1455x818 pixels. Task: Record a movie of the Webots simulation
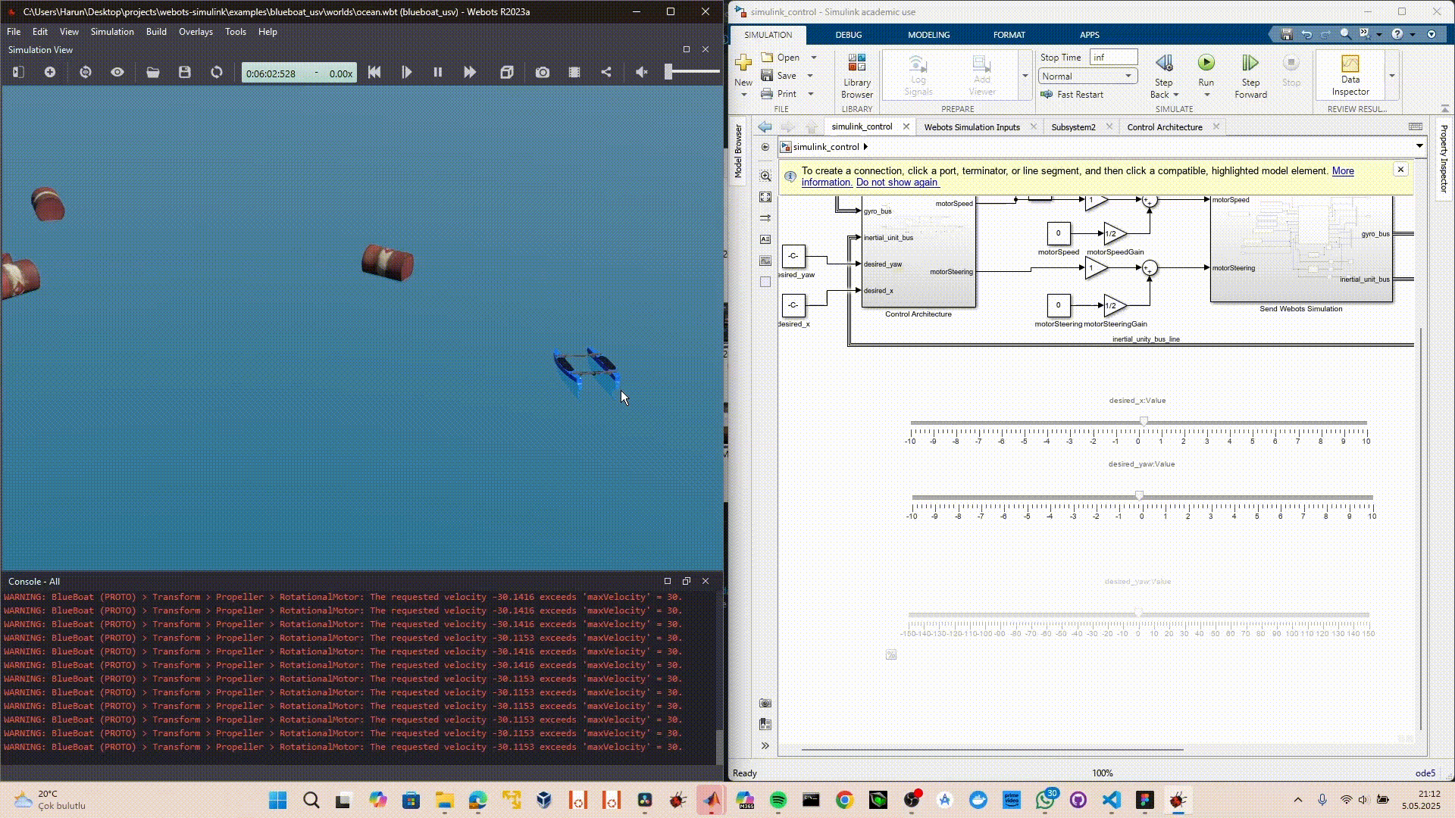click(x=574, y=72)
